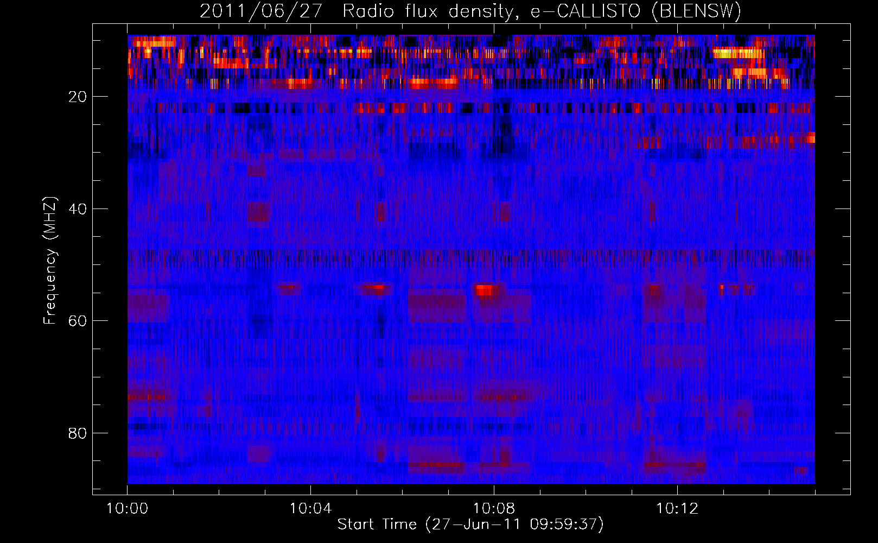Click the 10:12 time tick label
The height and width of the screenshot is (543, 878).
(x=677, y=509)
